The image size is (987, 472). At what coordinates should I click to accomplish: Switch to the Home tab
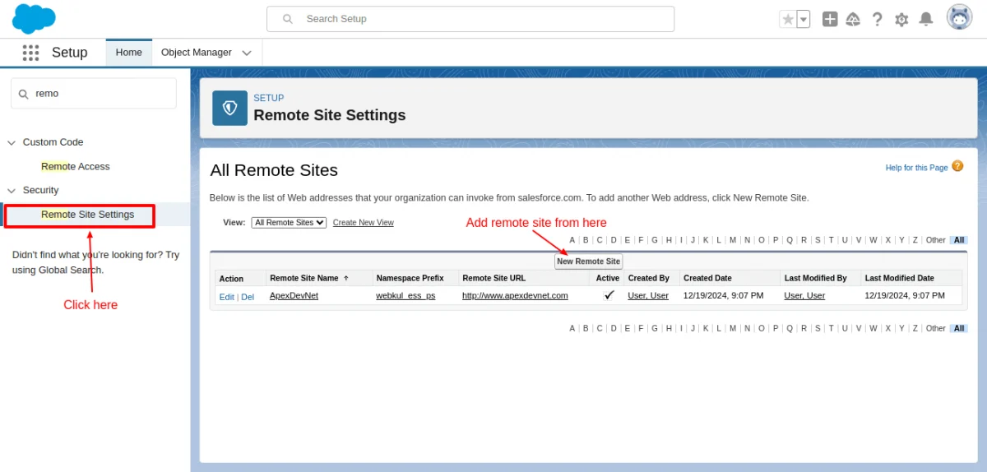tap(129, 53)
